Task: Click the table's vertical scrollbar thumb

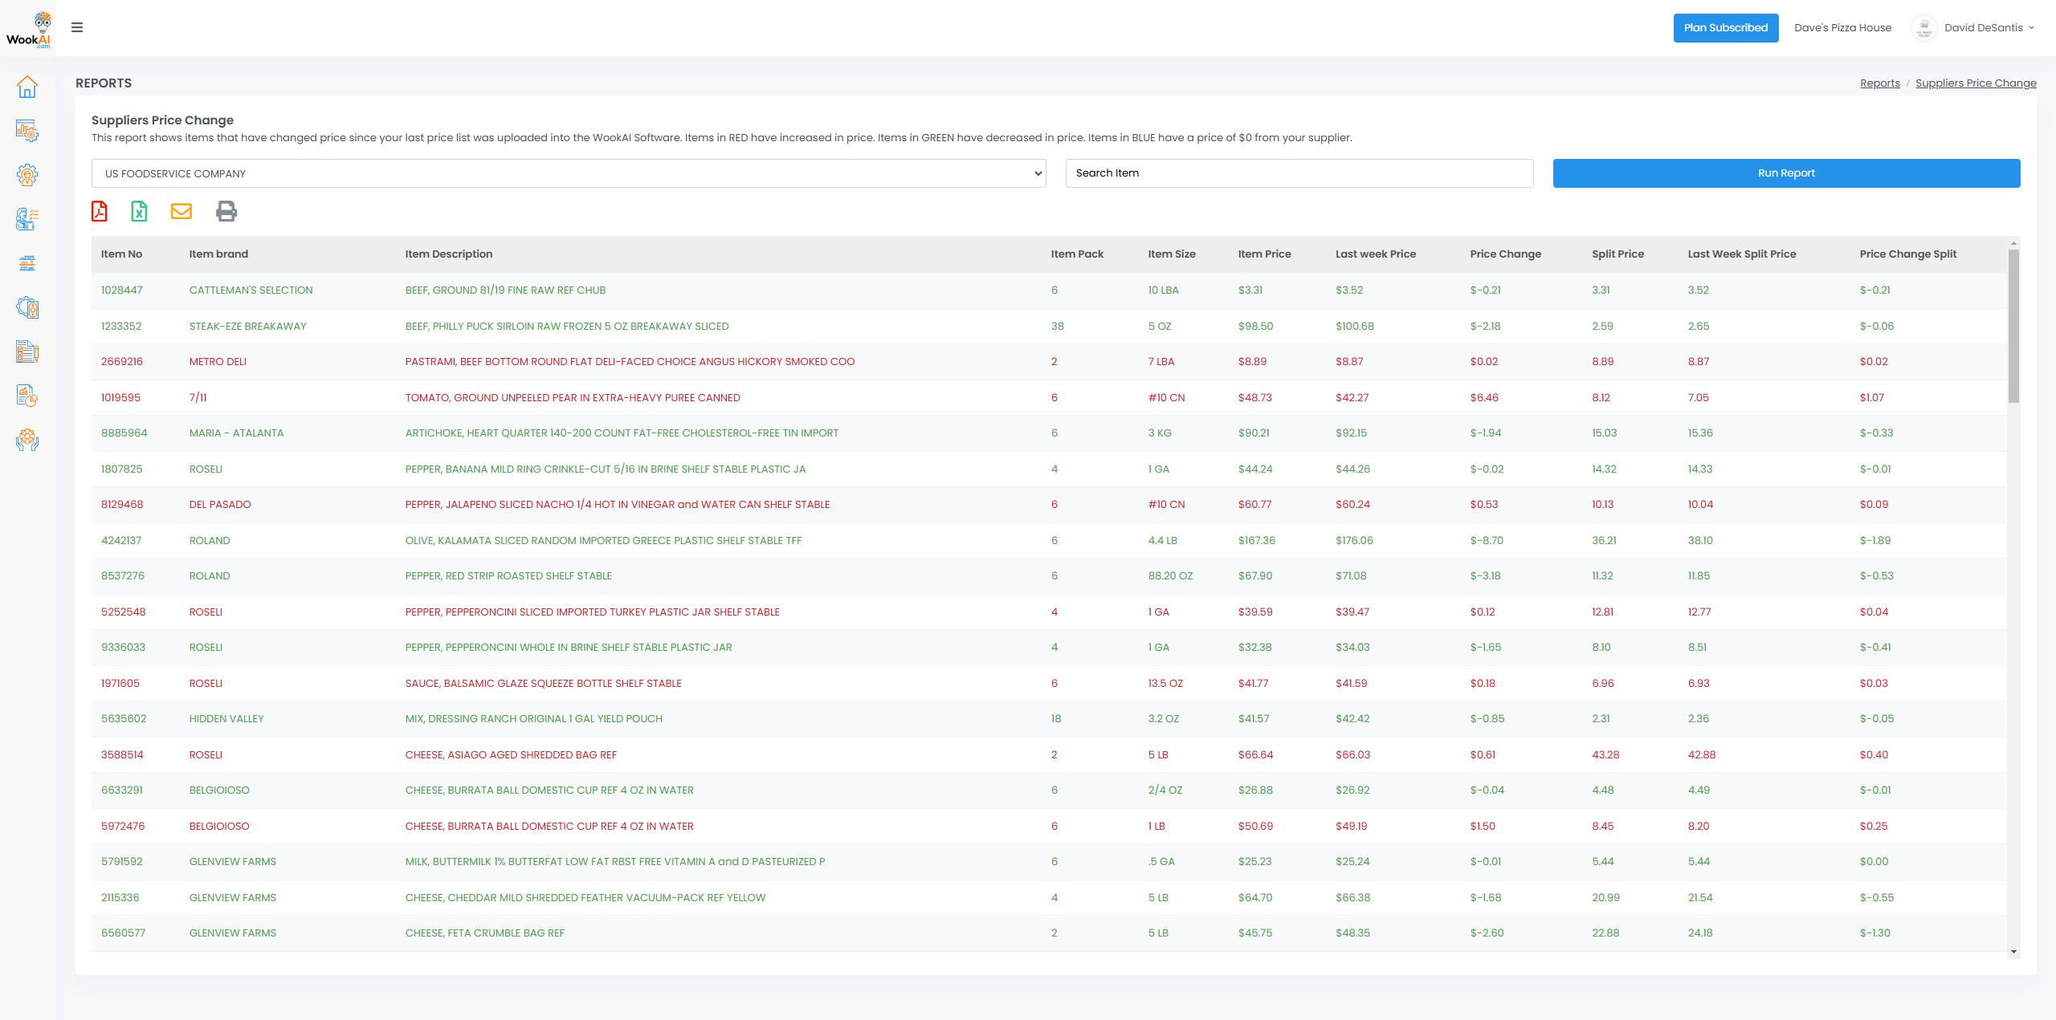Action: click(x=2013, y=325)
